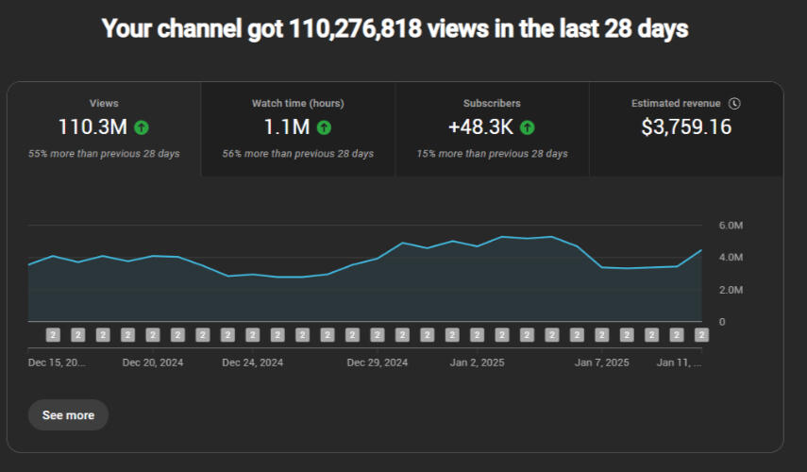Click the chart line's final point at right edge
Screen dimensions: 807x472
point(701,250)
